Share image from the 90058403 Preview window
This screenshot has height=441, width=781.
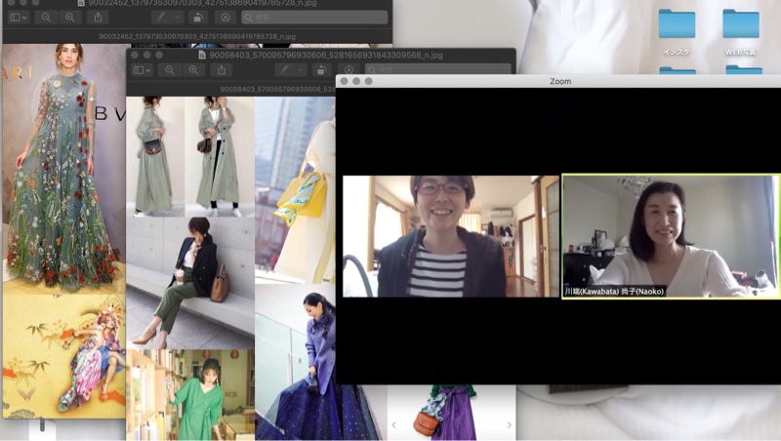(x=222, y=70)
